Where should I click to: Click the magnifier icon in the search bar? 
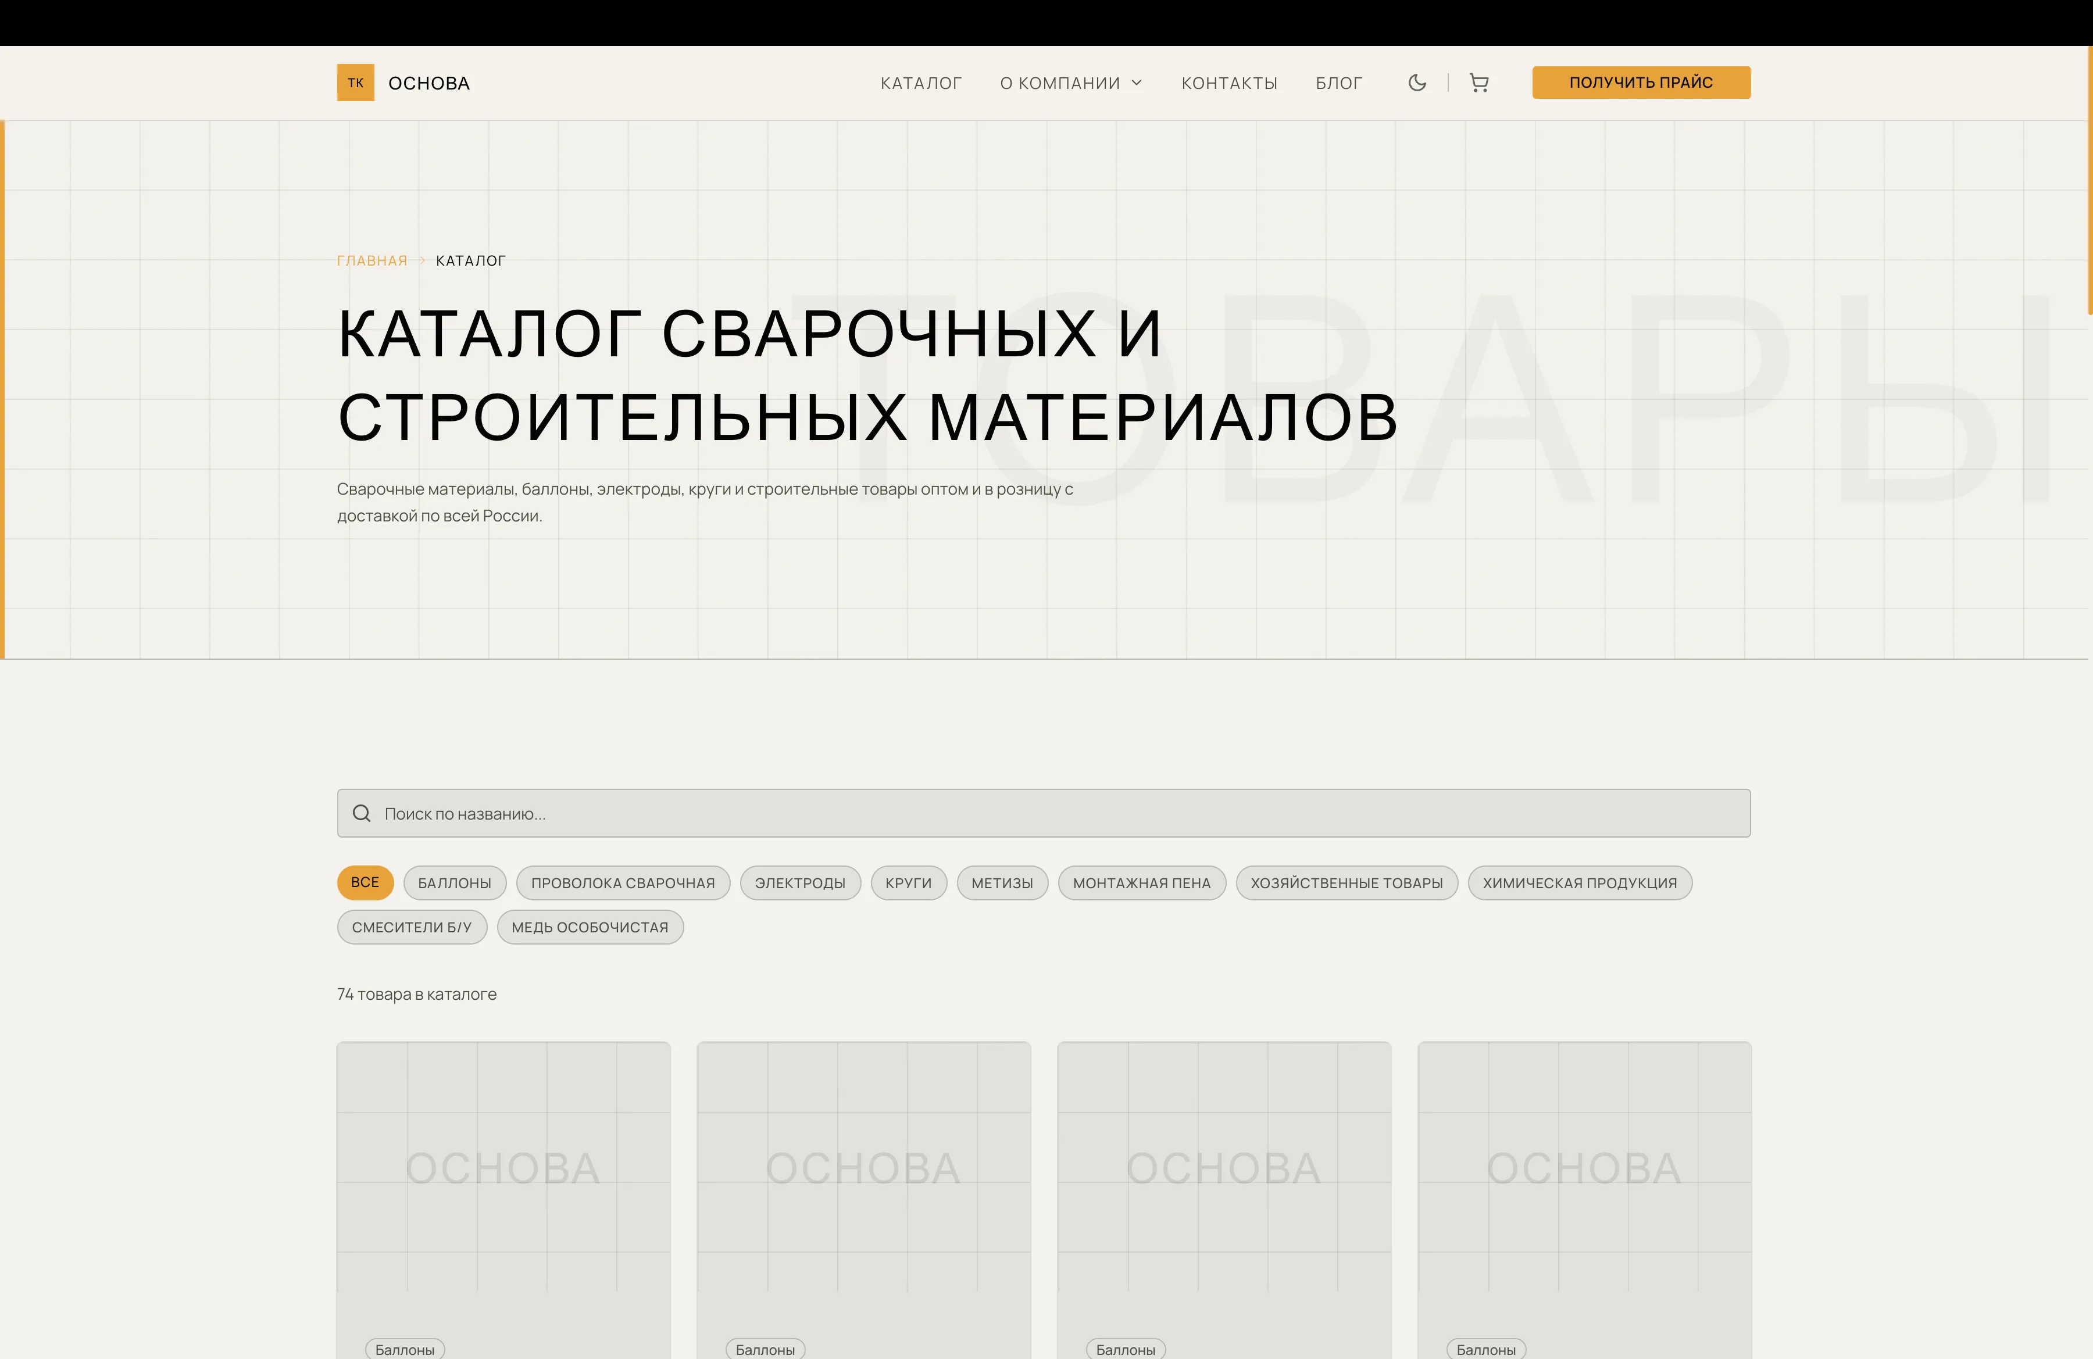tap(362, 814)
